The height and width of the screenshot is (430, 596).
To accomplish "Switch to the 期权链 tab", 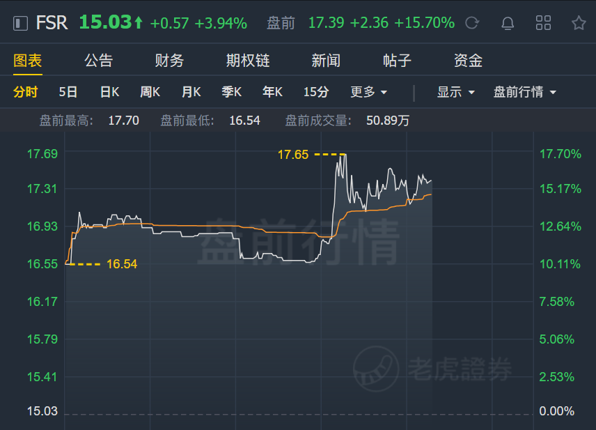I will [247, 61].
